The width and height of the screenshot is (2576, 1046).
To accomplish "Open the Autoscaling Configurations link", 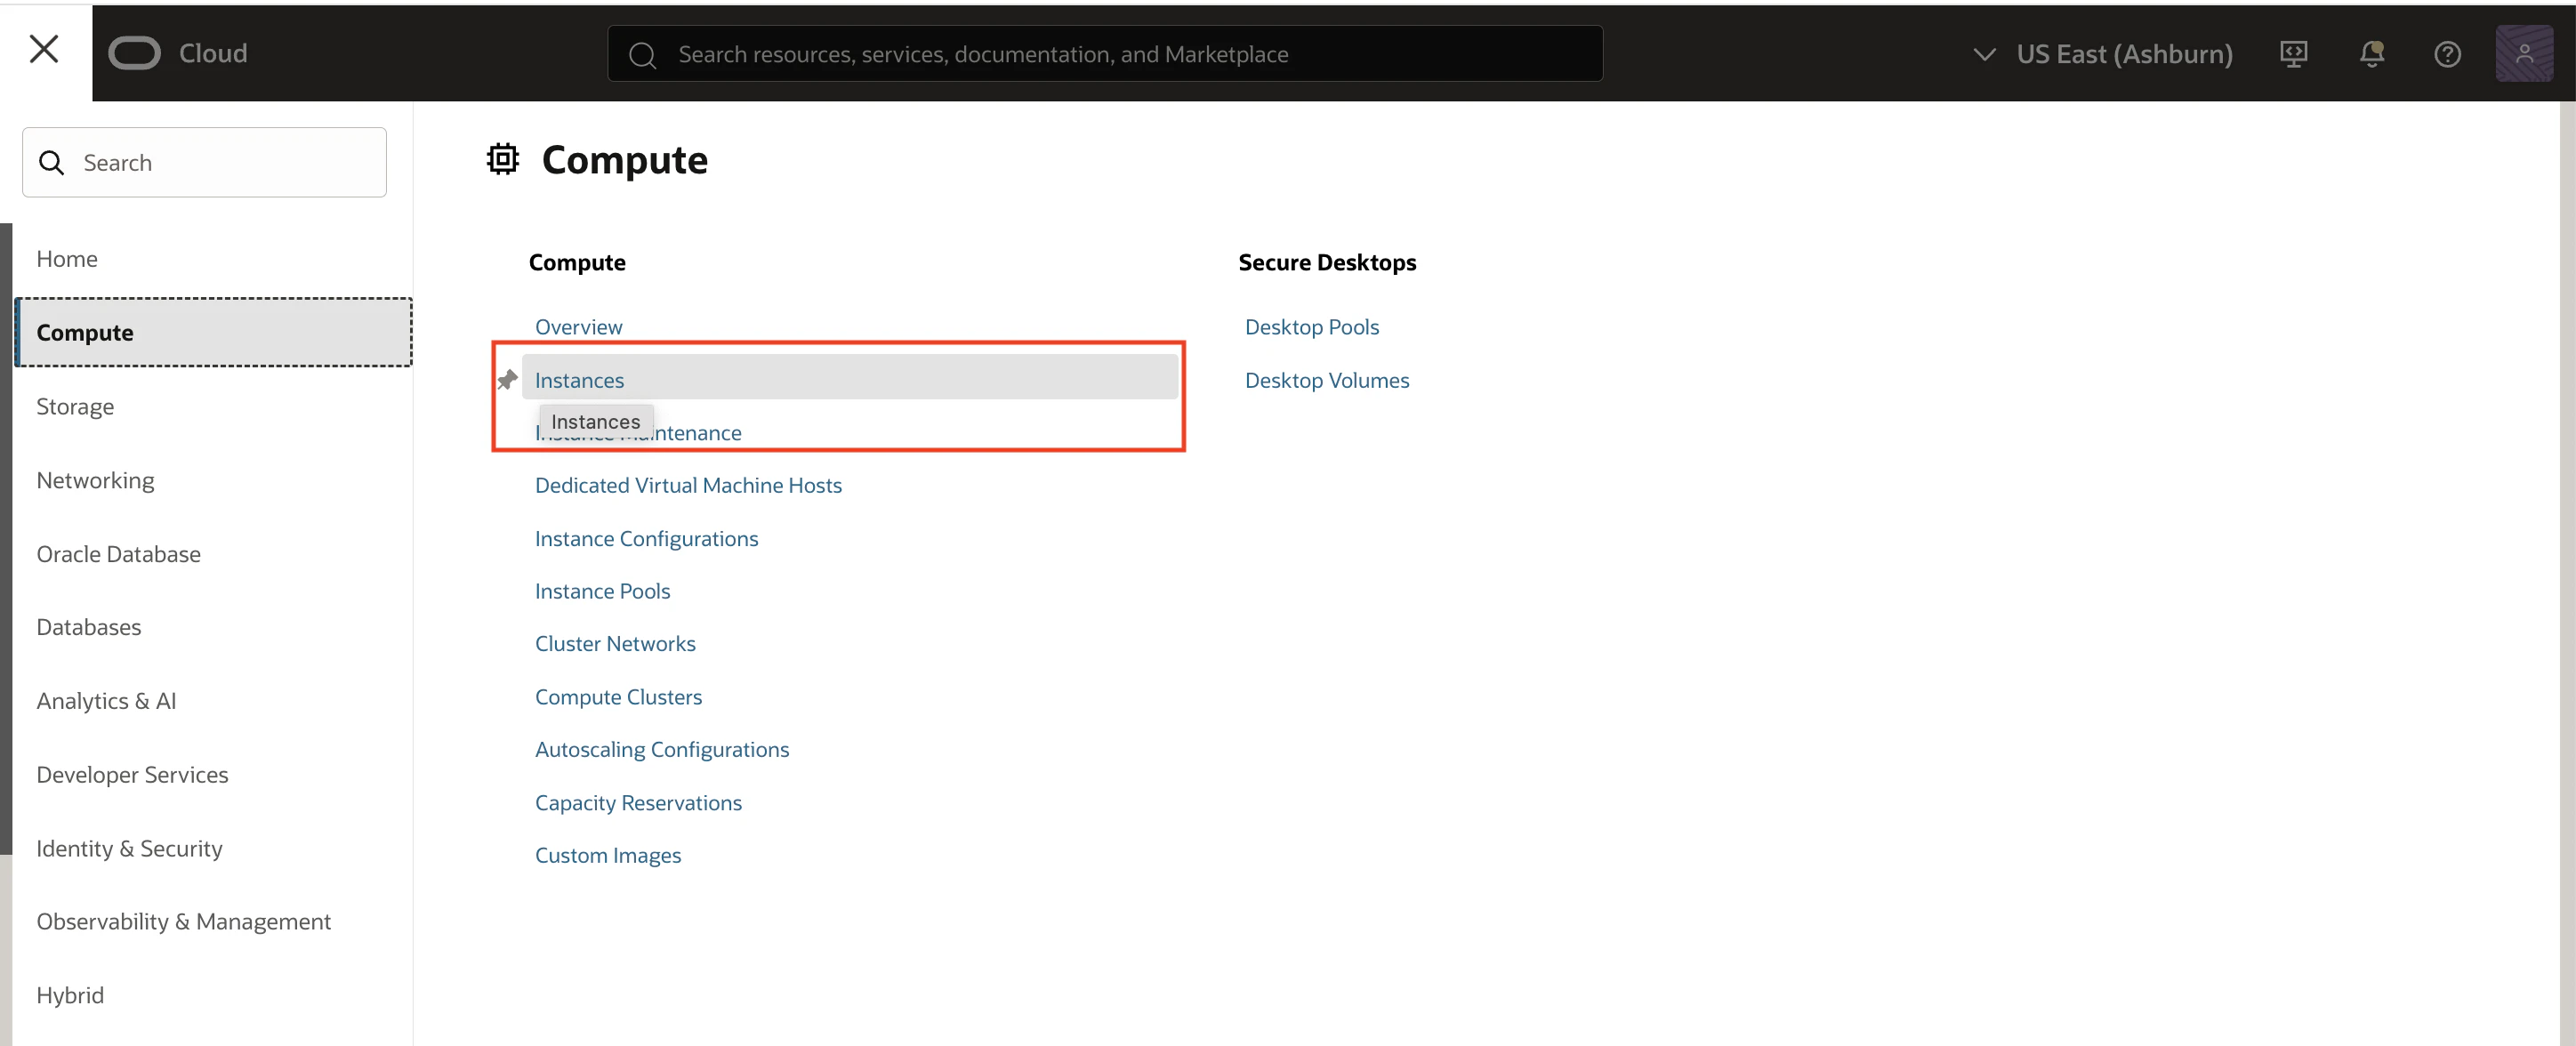I will click(x=662, y=750).
